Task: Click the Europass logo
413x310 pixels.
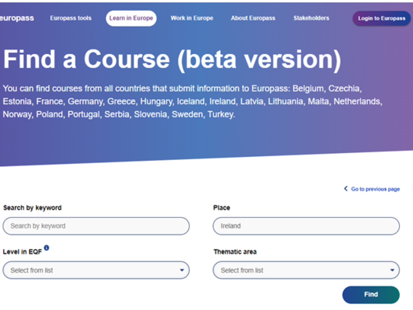Action: [17, 18]
